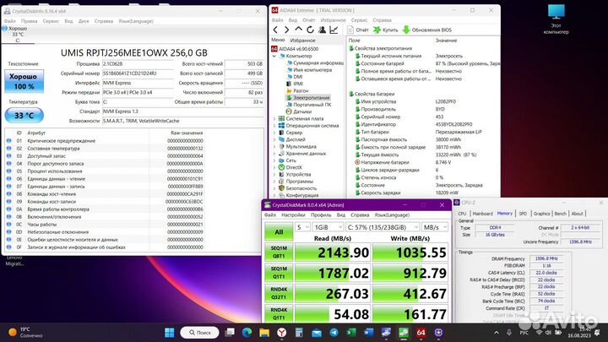Click the forward arrow in AIDA64
The image size is (608, 342).
coord(286,30)
